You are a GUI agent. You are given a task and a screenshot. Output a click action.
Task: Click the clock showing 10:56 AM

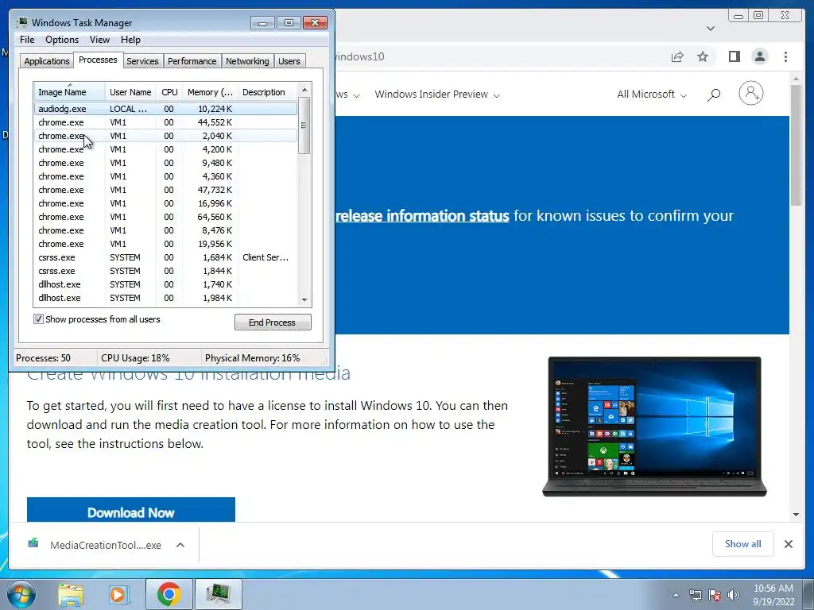click(773, 589)
